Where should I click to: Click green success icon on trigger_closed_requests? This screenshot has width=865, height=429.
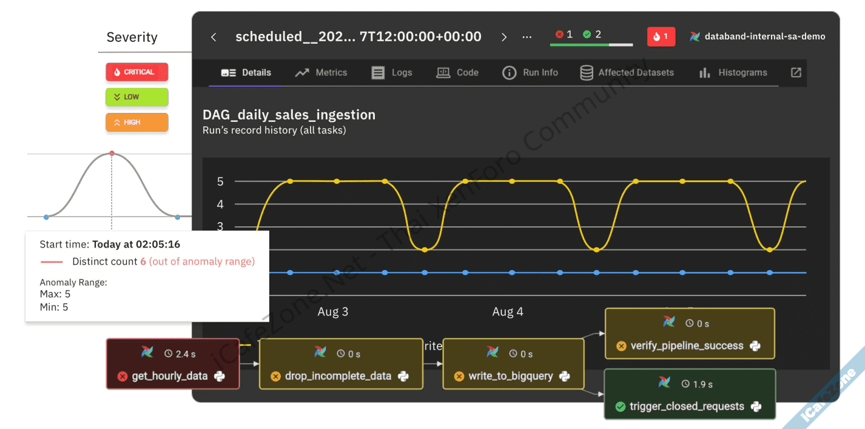pos(620,407)
